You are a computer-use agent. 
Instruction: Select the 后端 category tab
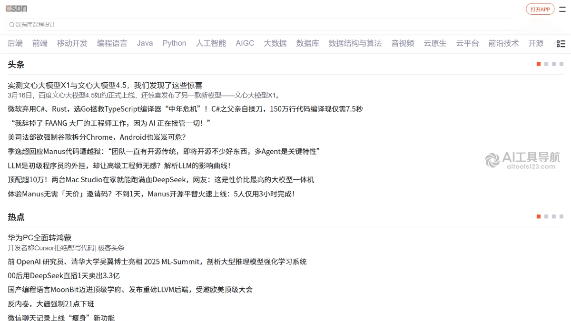tap(15, 43)
